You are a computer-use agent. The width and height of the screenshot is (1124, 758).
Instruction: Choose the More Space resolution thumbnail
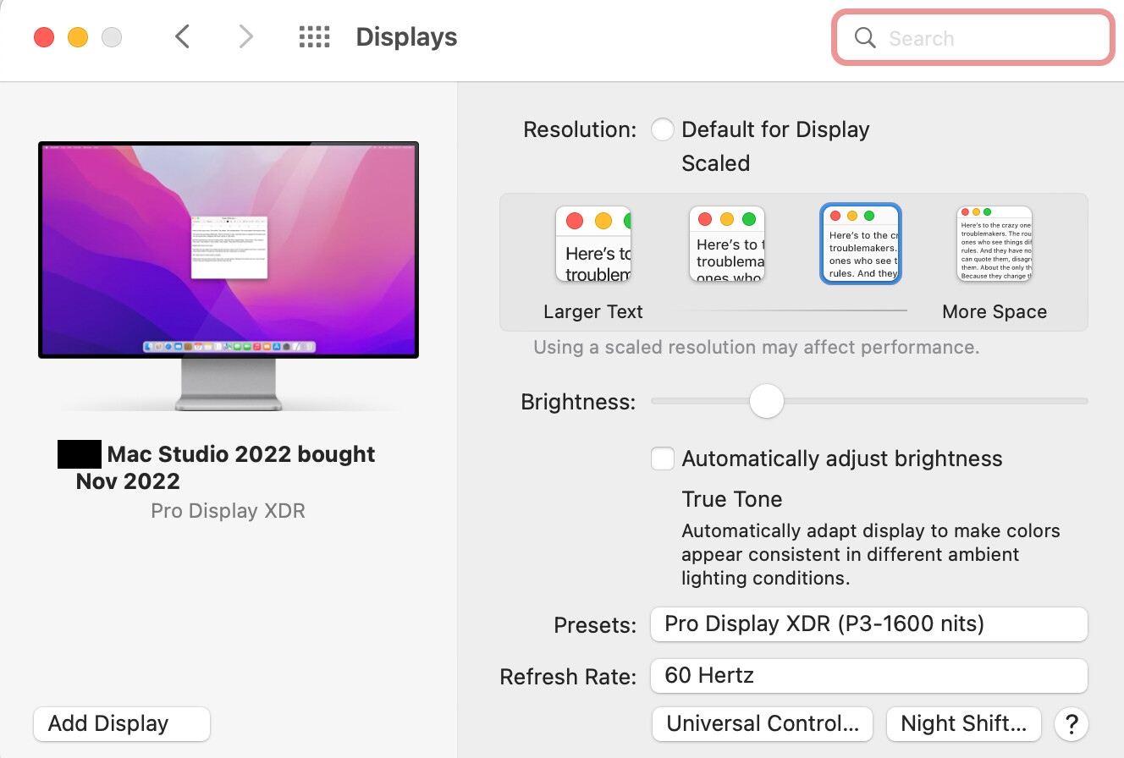(995, 244)
